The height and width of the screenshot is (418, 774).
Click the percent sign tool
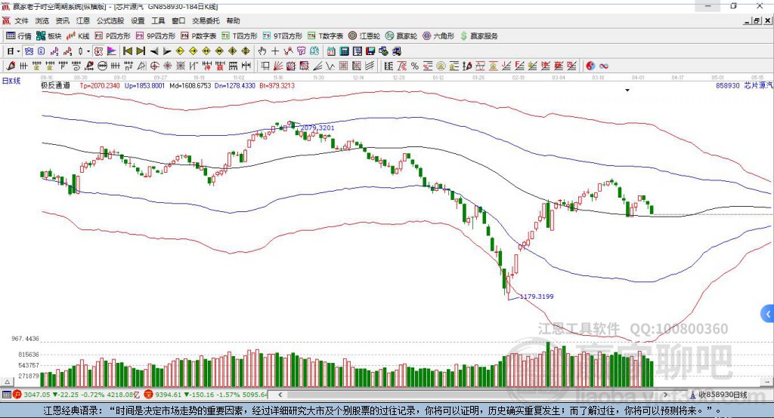(415, 66)
